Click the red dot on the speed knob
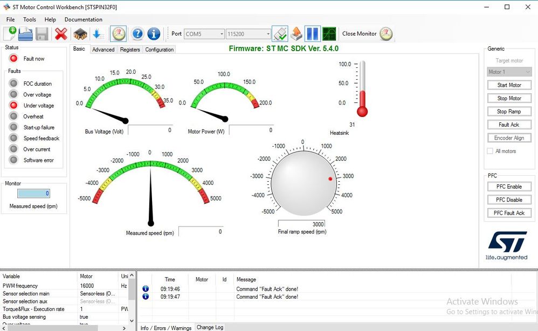The width and height of the screenshot is (538, 331). click(x=330, y=178)
